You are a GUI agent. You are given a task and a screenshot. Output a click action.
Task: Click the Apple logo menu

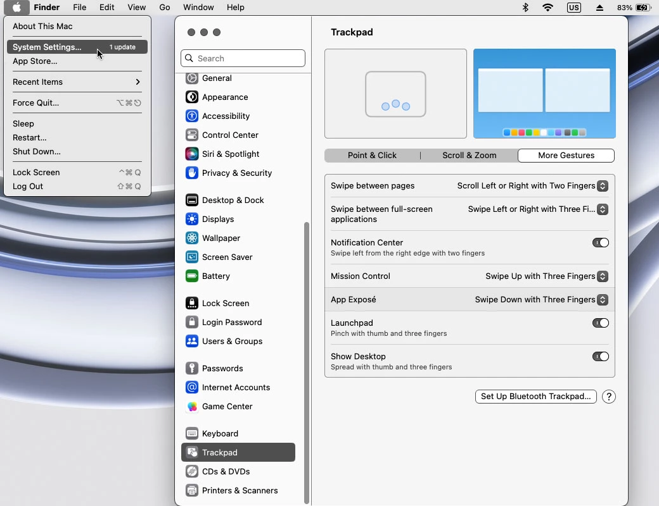tap(17, 8)
